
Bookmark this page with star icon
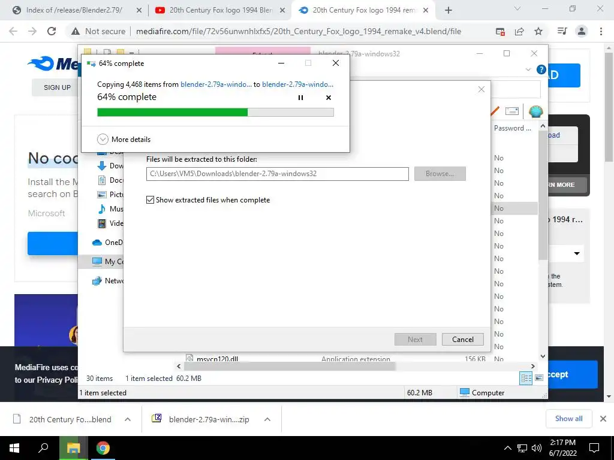538,31
